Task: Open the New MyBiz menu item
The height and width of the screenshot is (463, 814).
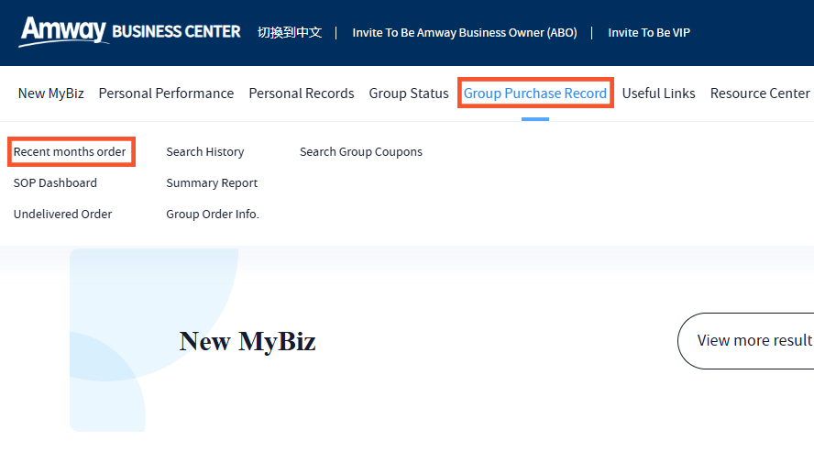Action: point(51,94)
